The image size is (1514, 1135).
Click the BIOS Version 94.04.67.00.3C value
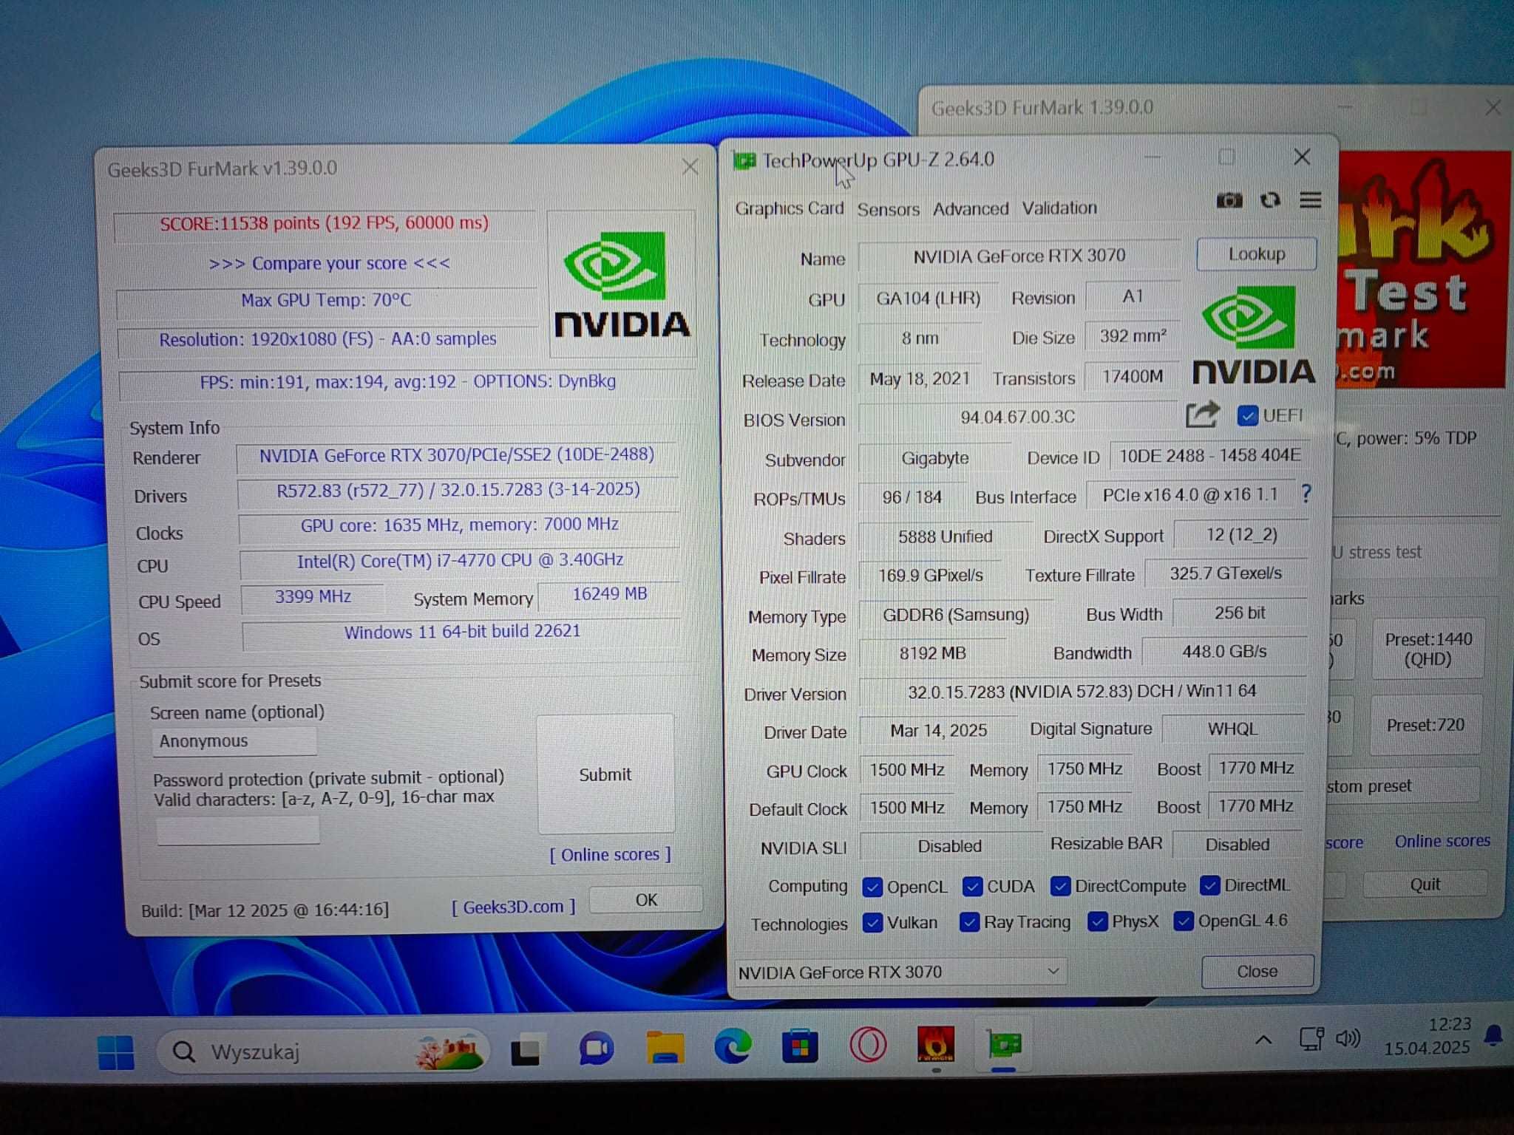pyautogui.click(x=1017, y=417)
